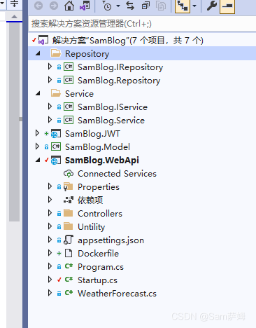256x328 pixels.
Task: Click the SamBlog.Model C# project icon
Action: coord(56,147)
